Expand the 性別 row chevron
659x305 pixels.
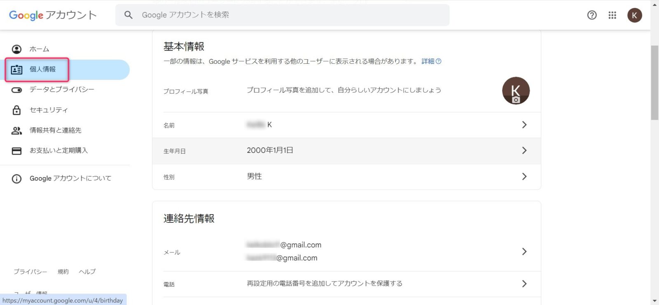524,176
